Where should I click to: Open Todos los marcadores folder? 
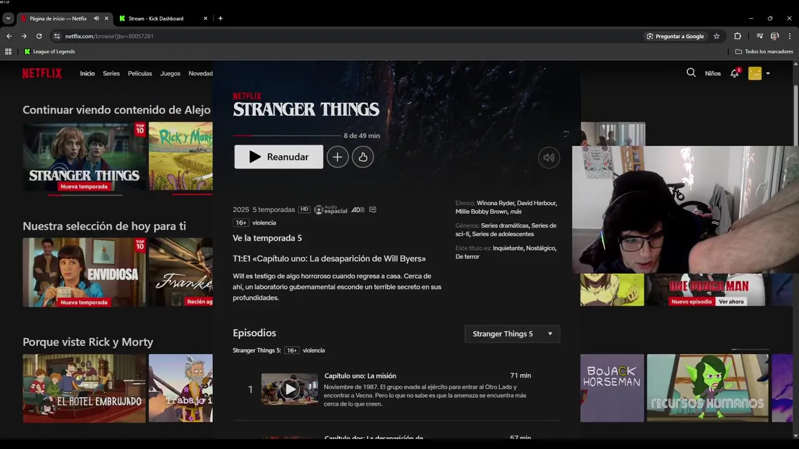764,52
